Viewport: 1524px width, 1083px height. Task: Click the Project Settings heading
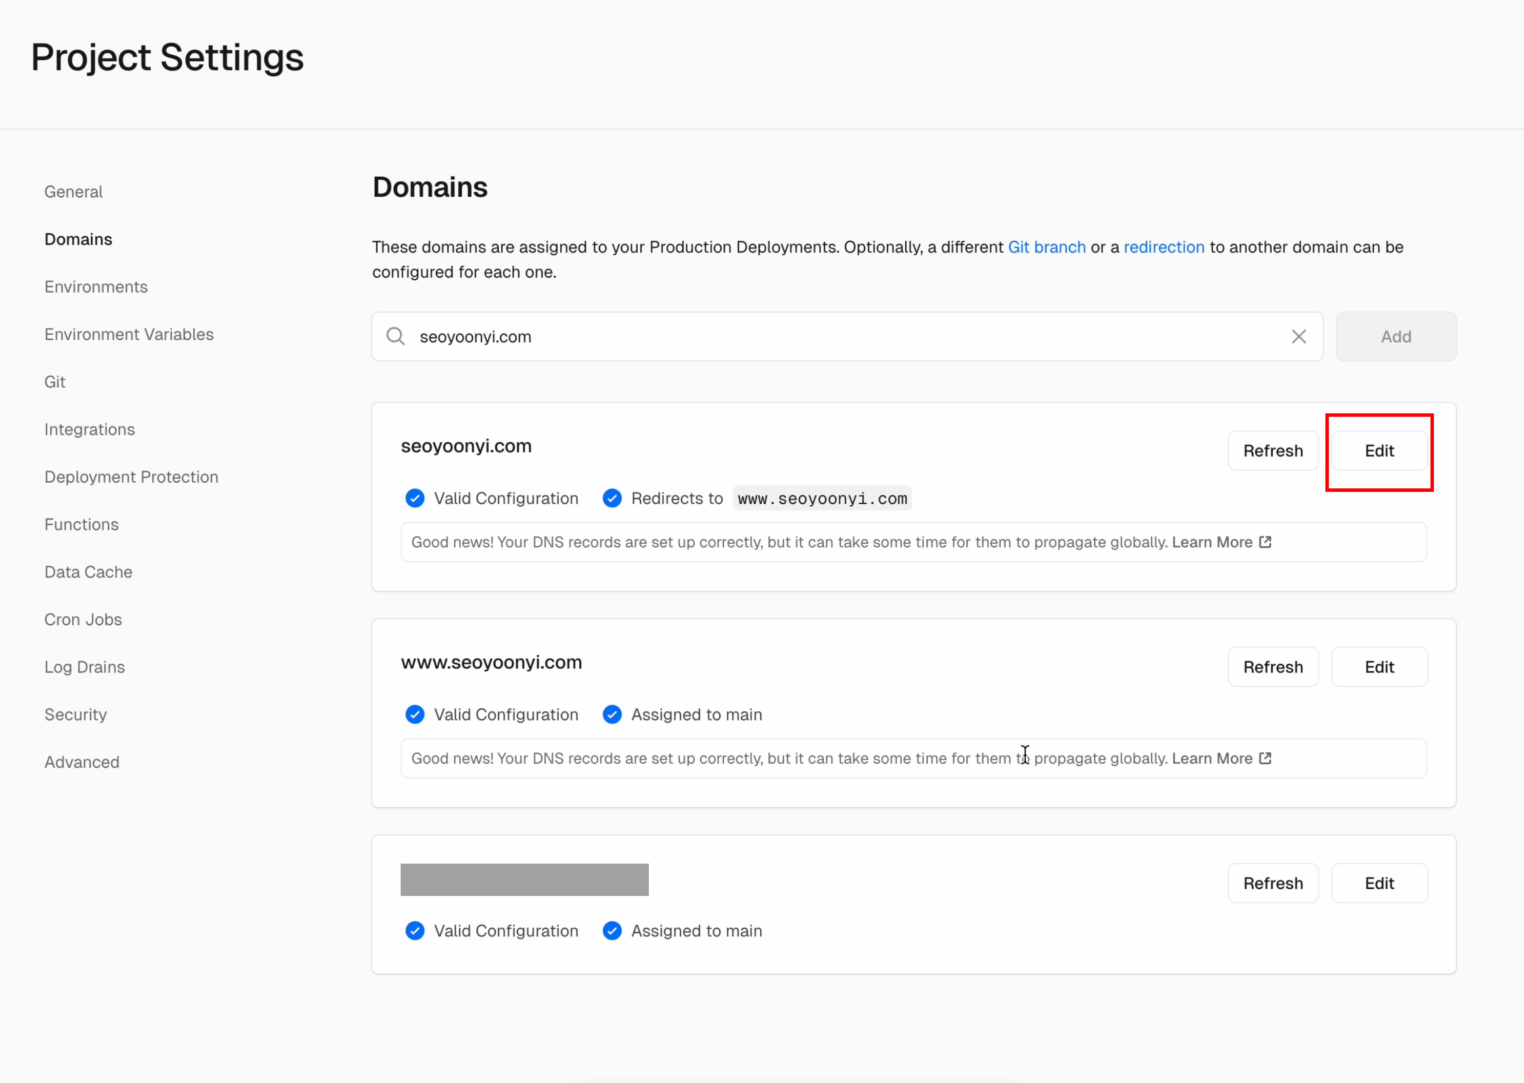167,57
